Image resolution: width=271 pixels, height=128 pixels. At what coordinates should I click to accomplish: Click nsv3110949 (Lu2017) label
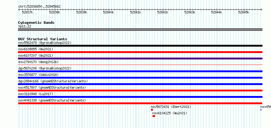point(36,94)
